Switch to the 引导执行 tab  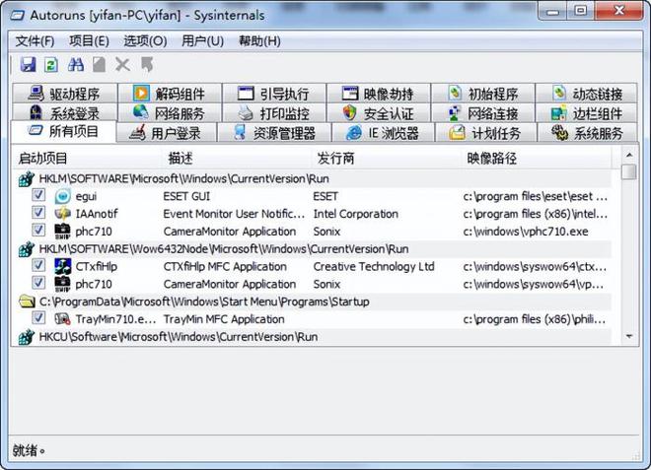click(274, 94)
